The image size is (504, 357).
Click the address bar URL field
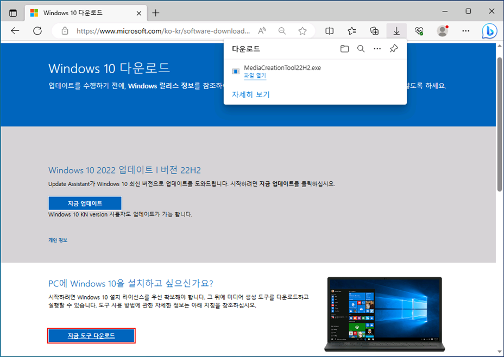(163, 31)
